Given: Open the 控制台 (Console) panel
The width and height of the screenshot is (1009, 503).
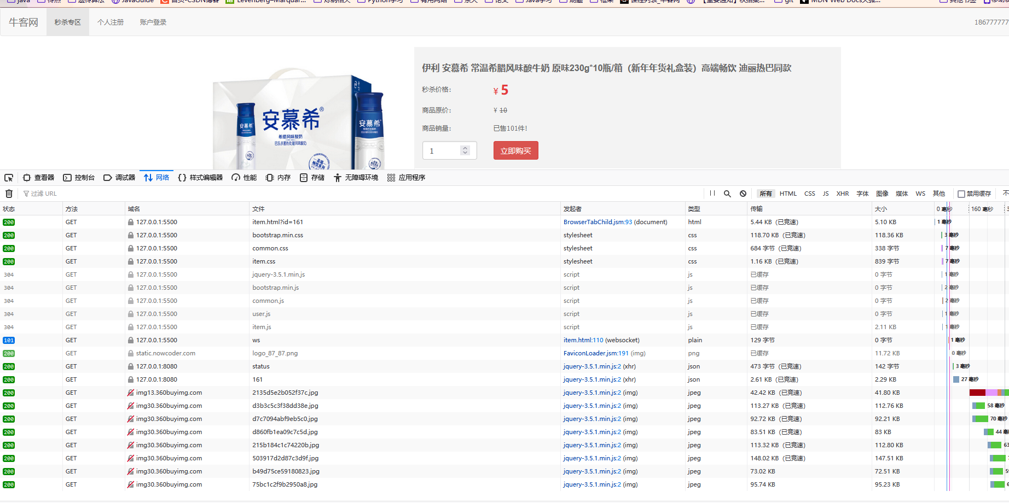Looking at the screenshot, I should click(x=79, y=178).
